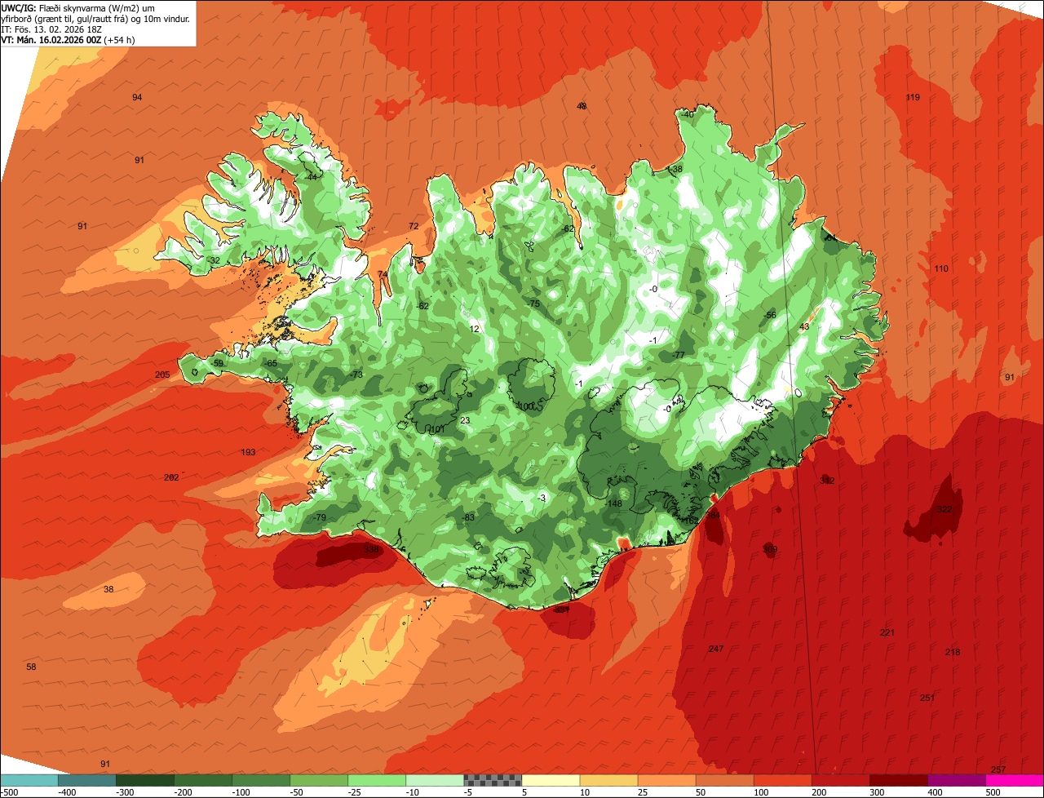Click the flux value -40 on the northeast tip
Viewport: 1044px width, 798px height.
[687, 114]
